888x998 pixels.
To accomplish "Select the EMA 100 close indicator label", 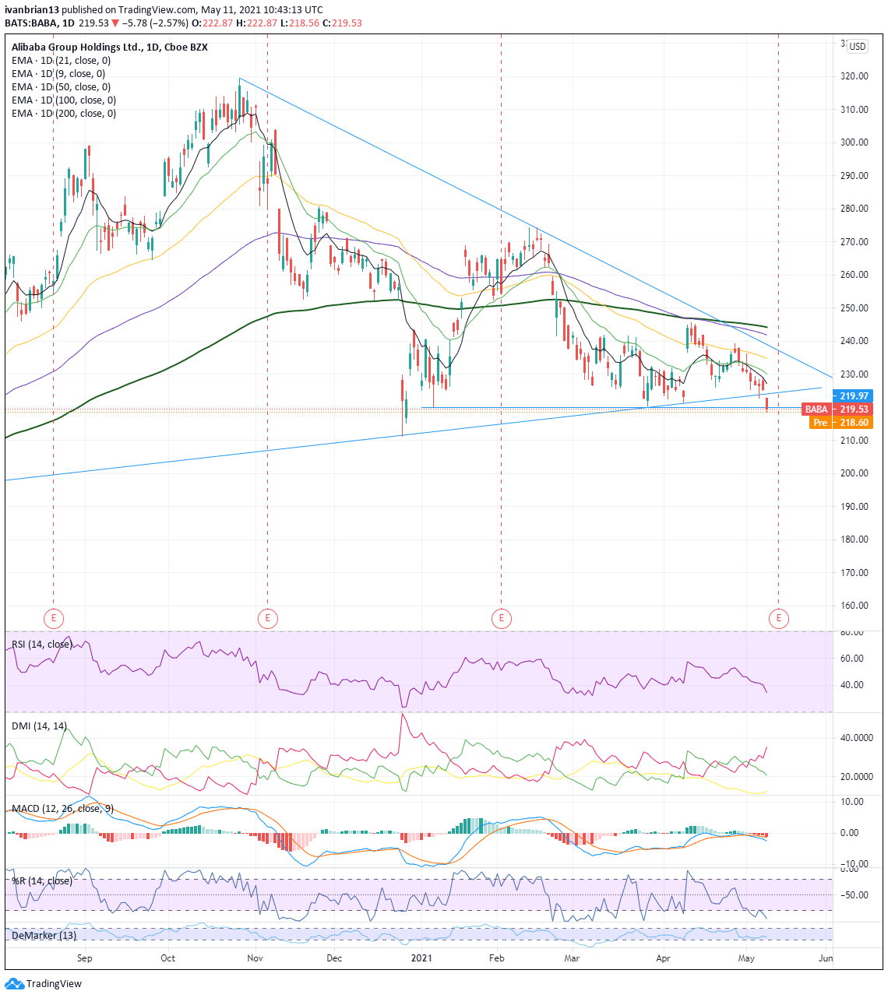I will (64, 100).
